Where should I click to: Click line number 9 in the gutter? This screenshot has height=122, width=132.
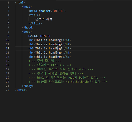click(x=8, y=36)
